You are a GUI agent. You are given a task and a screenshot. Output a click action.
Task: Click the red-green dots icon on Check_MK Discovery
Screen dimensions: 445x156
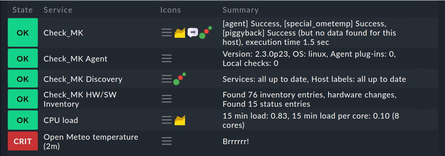pyautogui.click(x=179, y=79)
